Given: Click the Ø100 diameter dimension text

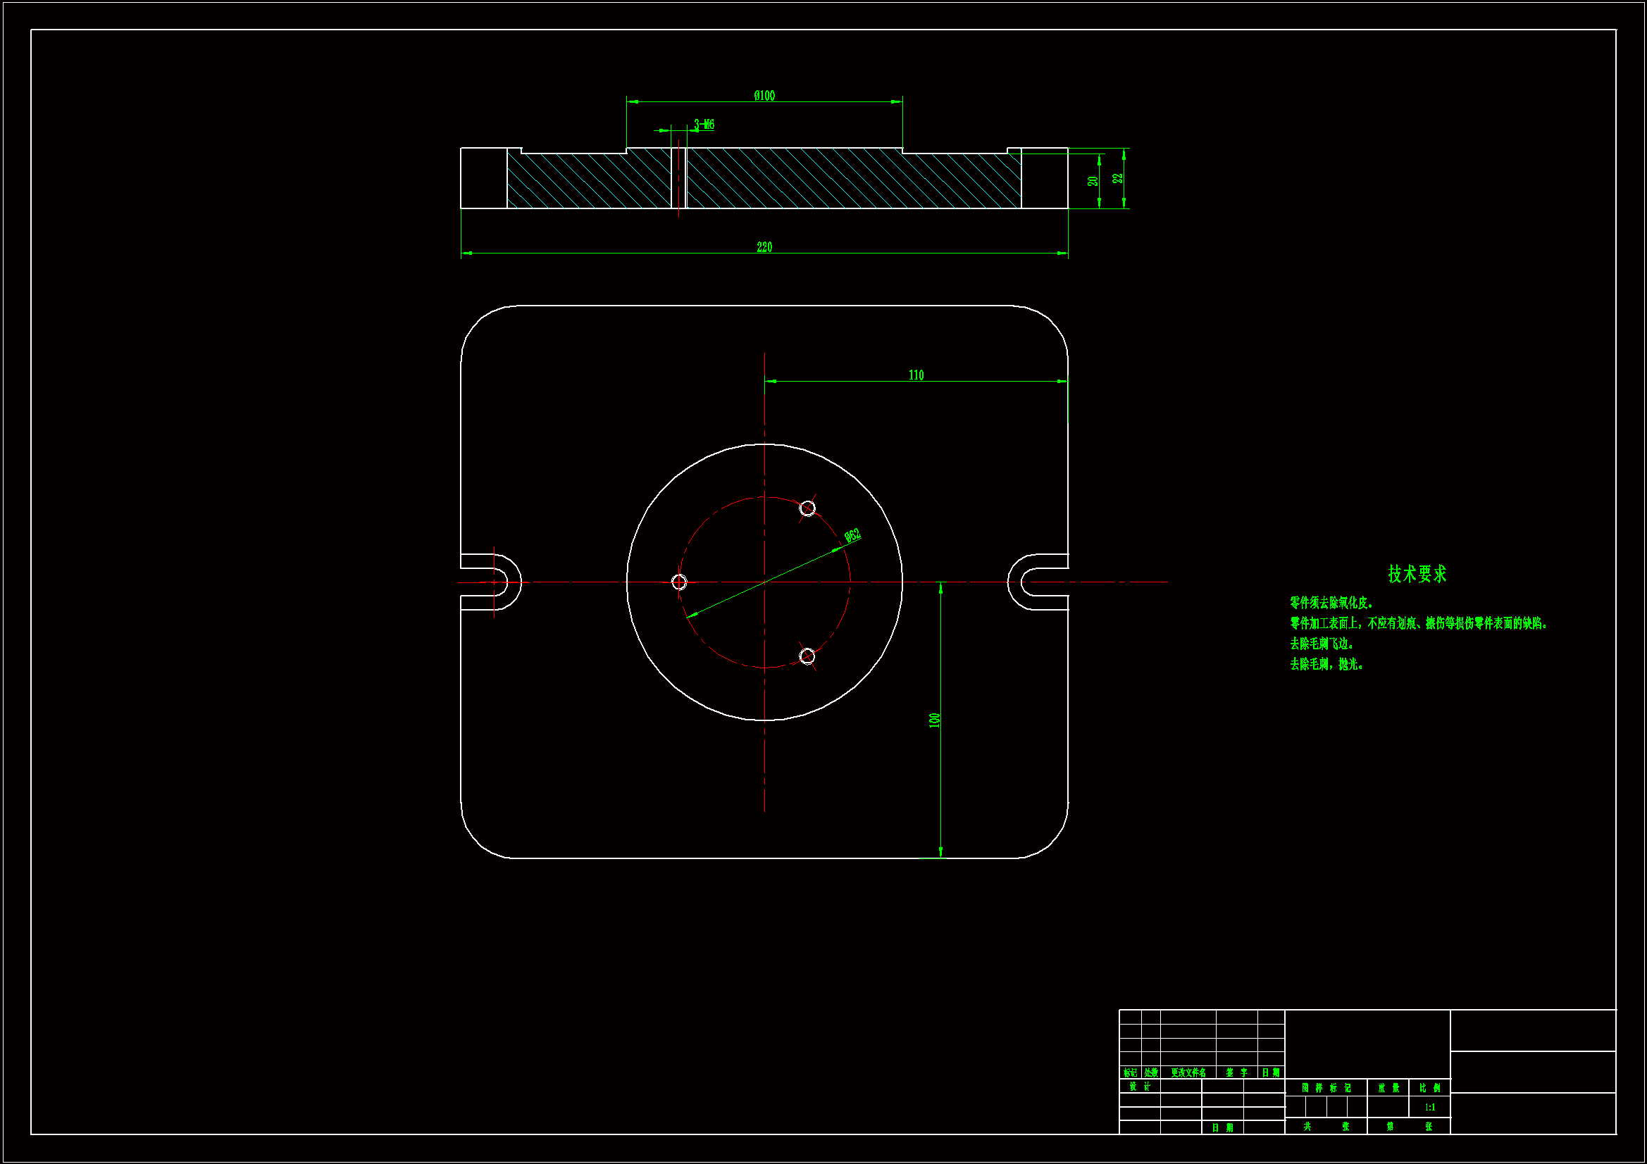Looking at the screenshot, I should click(x=764, y=95).
